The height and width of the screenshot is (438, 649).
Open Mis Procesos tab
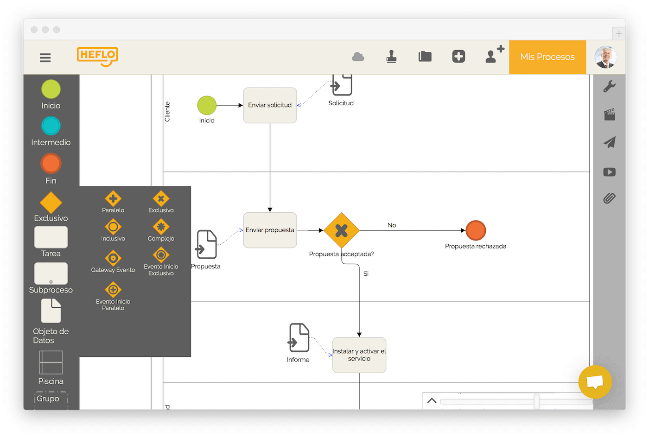tap(547, 57)
